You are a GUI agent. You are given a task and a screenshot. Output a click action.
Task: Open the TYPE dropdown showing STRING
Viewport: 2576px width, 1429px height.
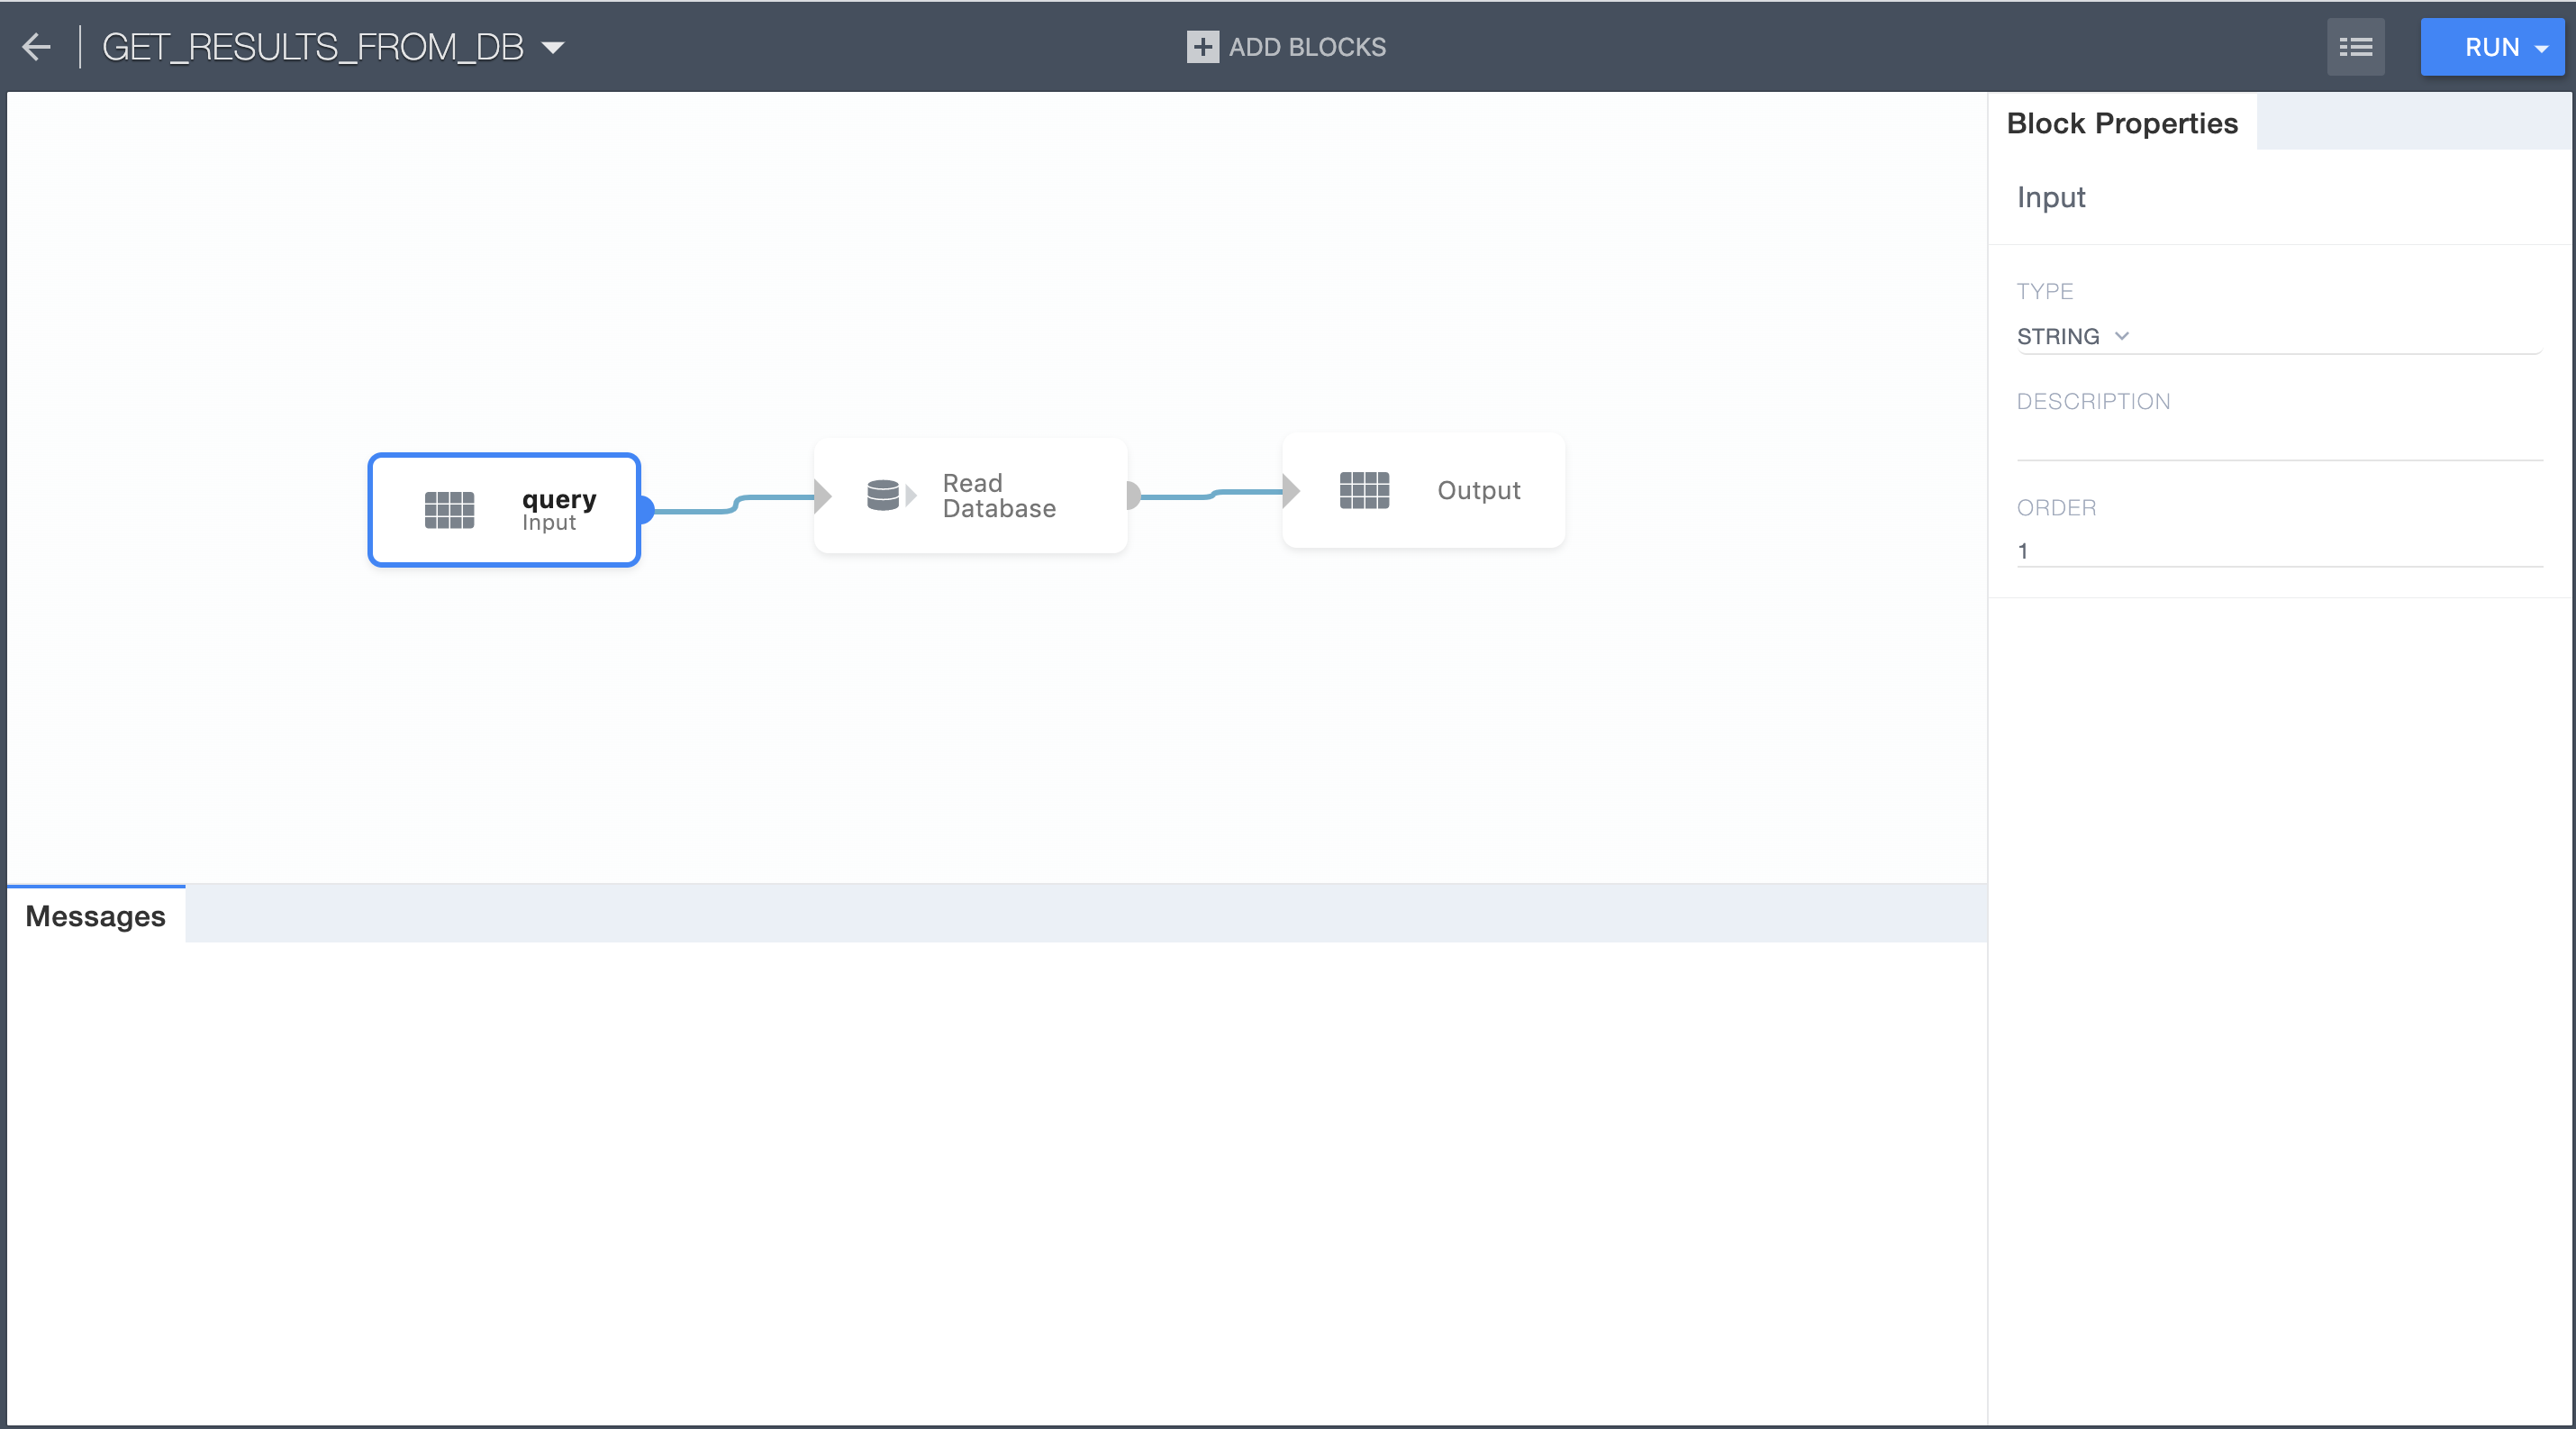point(2278,336)
